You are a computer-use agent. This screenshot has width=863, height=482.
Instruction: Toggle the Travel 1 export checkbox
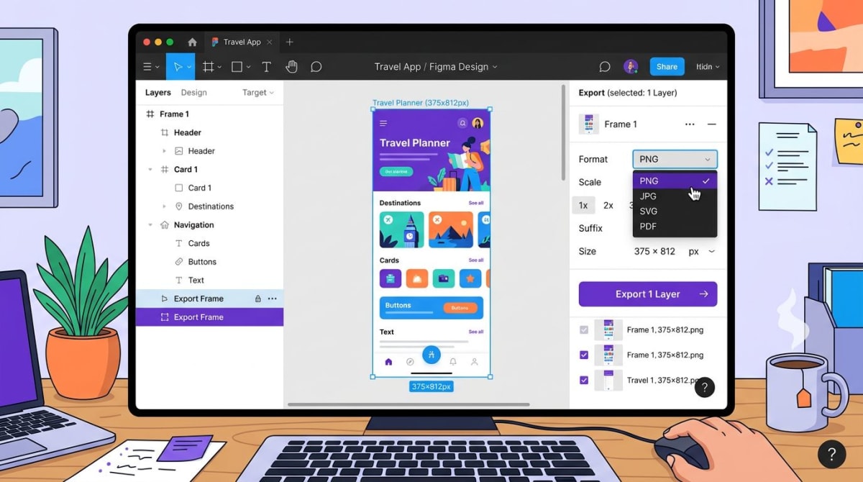click(584, 380)
